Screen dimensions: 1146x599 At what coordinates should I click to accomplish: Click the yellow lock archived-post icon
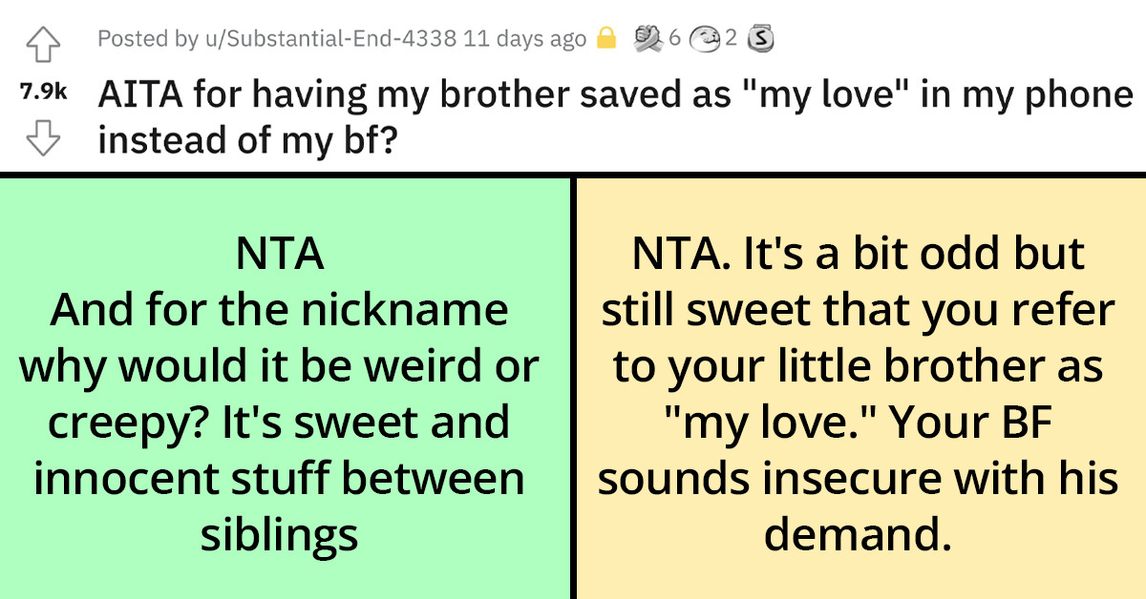tap(608, 38)
